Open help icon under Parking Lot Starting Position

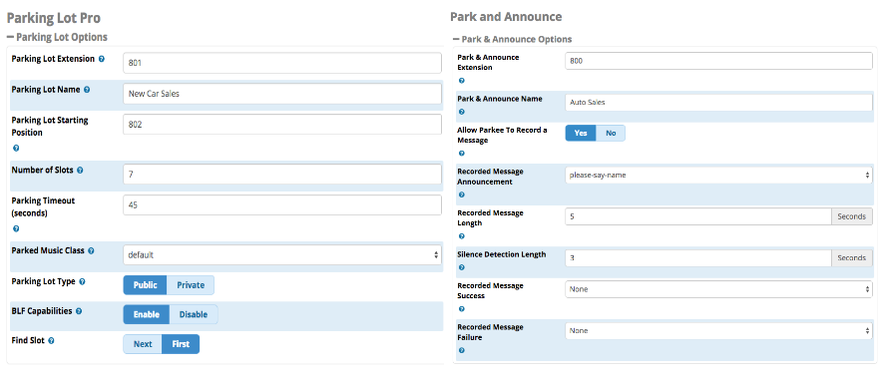click(x=16, y=149)
